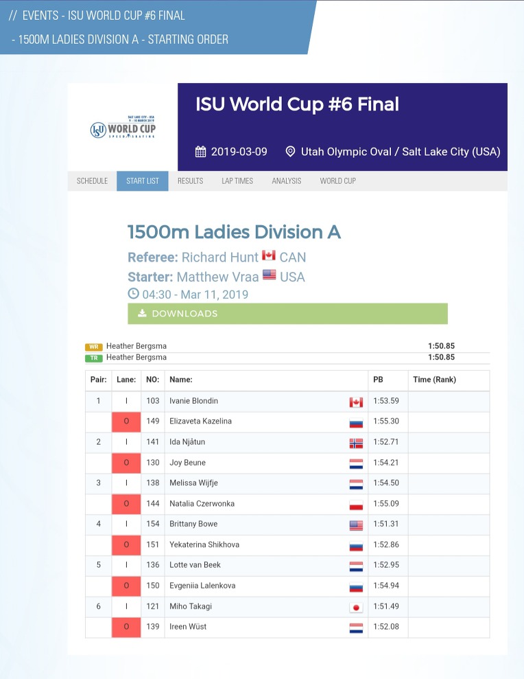Expand the green Downloads bar
The width and height of the screenshot is (524, 679).
click(x=287, y=314)
